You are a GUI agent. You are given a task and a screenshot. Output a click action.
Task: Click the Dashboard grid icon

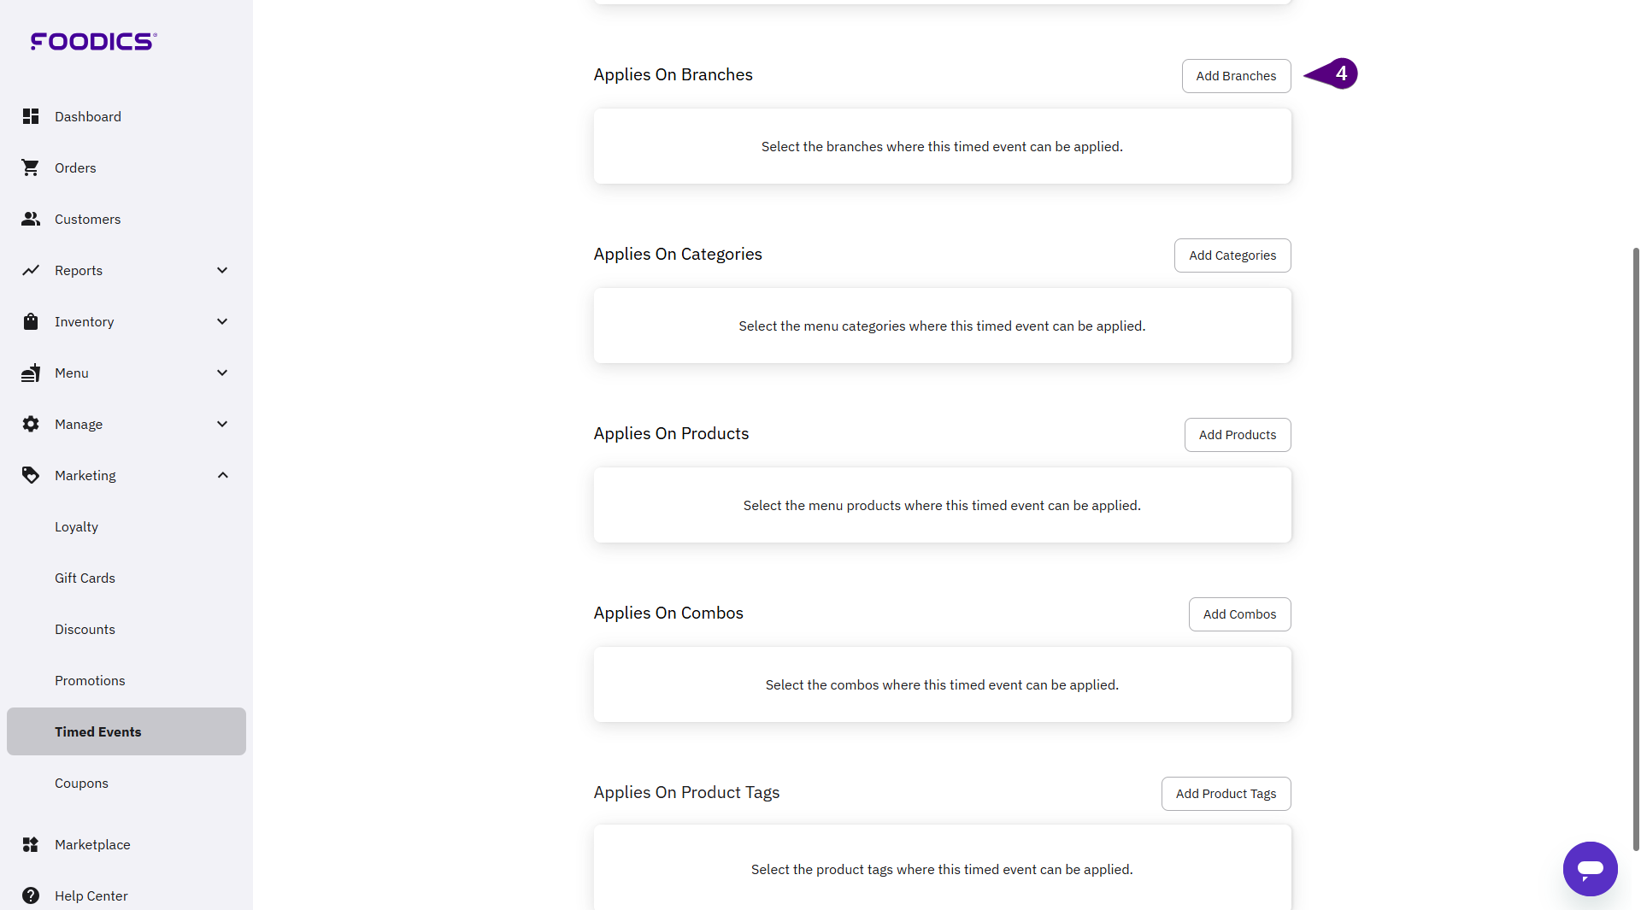31,116
